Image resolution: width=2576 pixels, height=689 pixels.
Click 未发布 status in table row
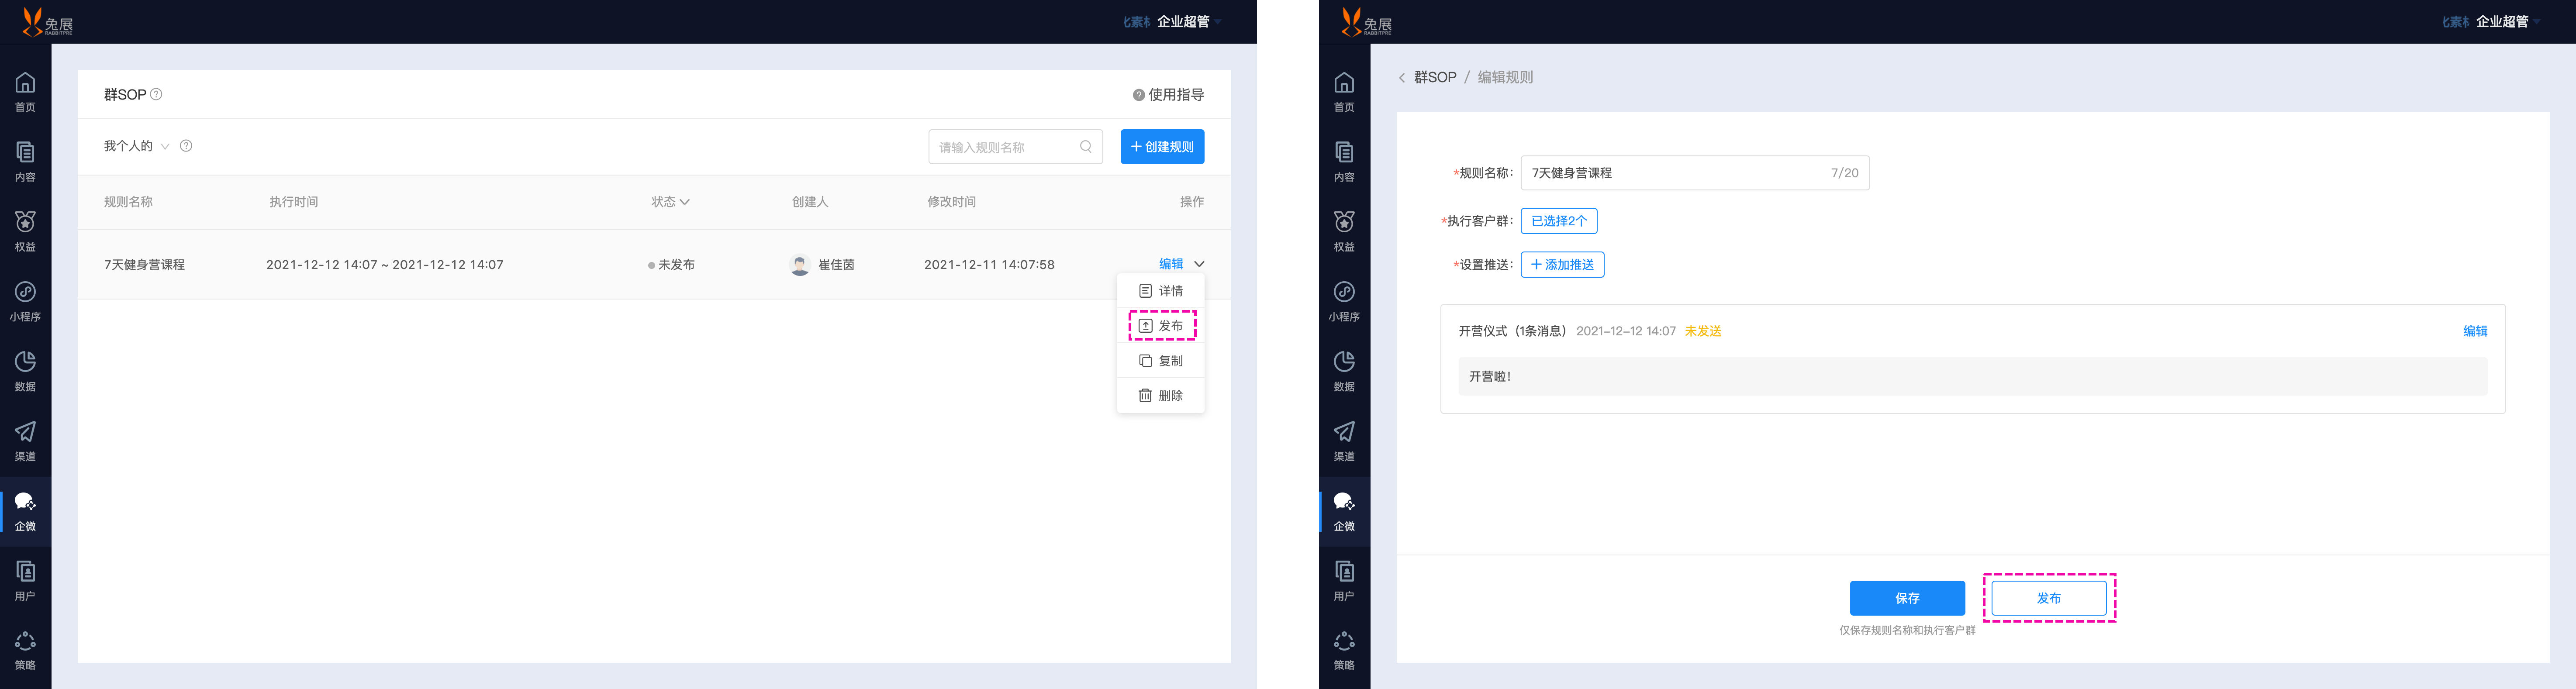pyautogui.click(x=671, y=265)
